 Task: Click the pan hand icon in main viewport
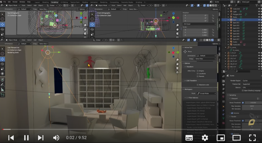click(177, 64)
